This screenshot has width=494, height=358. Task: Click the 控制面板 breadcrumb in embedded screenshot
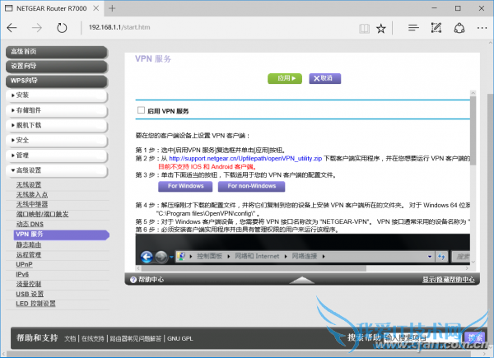[x=209, y=256]
